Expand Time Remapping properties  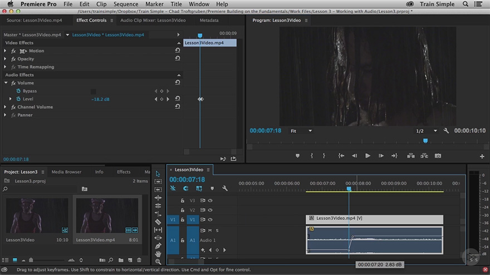point(5,67)
